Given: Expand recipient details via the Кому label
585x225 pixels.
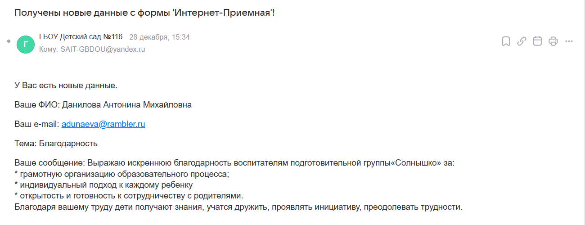Looking at the screenshot, I should point(49,49).
